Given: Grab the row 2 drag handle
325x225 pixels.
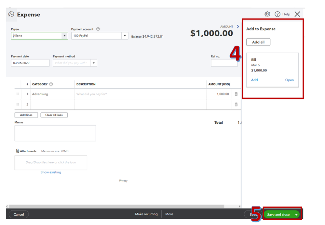Looking at the screenshot, I should 18,105.
